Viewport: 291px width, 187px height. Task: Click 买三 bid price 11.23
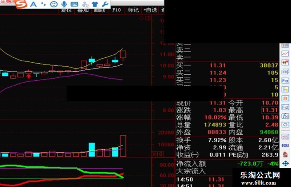click(x=217, y=80)
